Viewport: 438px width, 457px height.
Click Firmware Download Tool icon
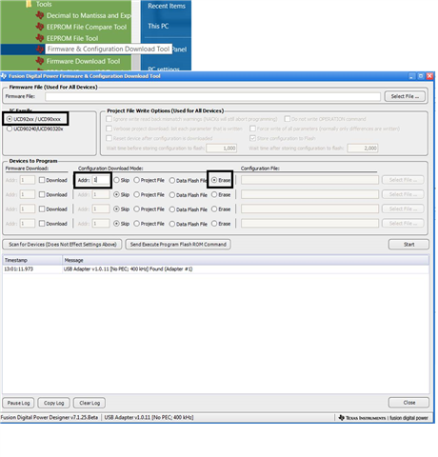[x=40, y=61]
